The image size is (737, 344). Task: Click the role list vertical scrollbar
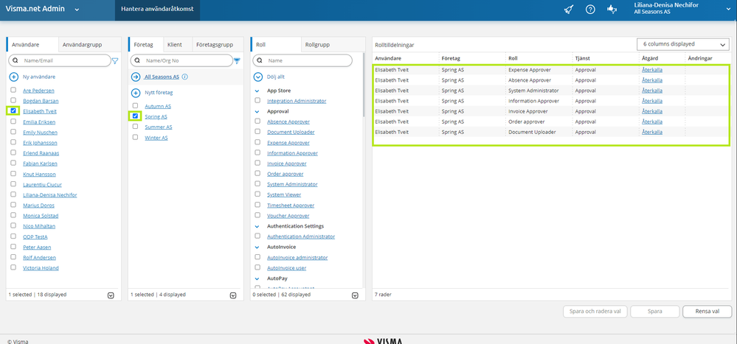363,85
